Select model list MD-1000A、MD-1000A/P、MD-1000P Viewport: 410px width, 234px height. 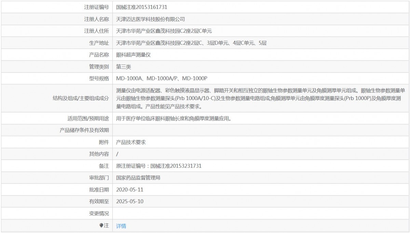tap(162, 79)
